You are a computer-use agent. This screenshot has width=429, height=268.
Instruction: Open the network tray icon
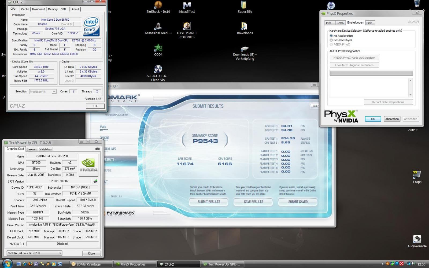tap(409, 264)
